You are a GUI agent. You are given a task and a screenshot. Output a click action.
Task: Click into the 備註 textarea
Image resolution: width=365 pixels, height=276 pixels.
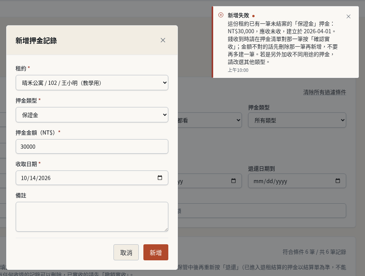pos(92,217)
